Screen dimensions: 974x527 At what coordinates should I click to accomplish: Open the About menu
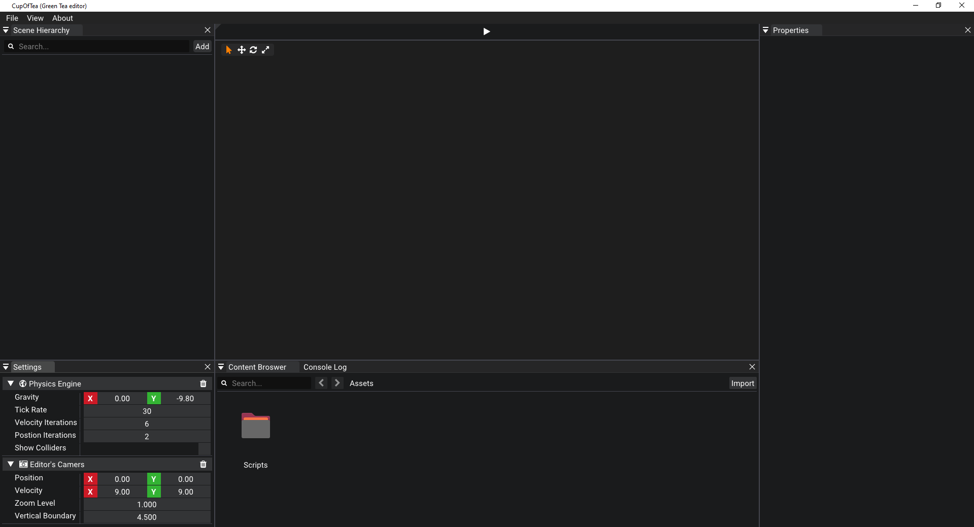click(x=62, y=18)
